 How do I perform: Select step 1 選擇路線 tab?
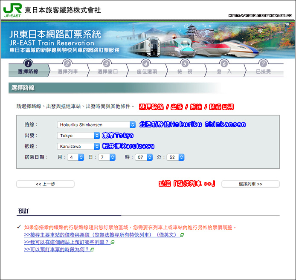point(28,68)
